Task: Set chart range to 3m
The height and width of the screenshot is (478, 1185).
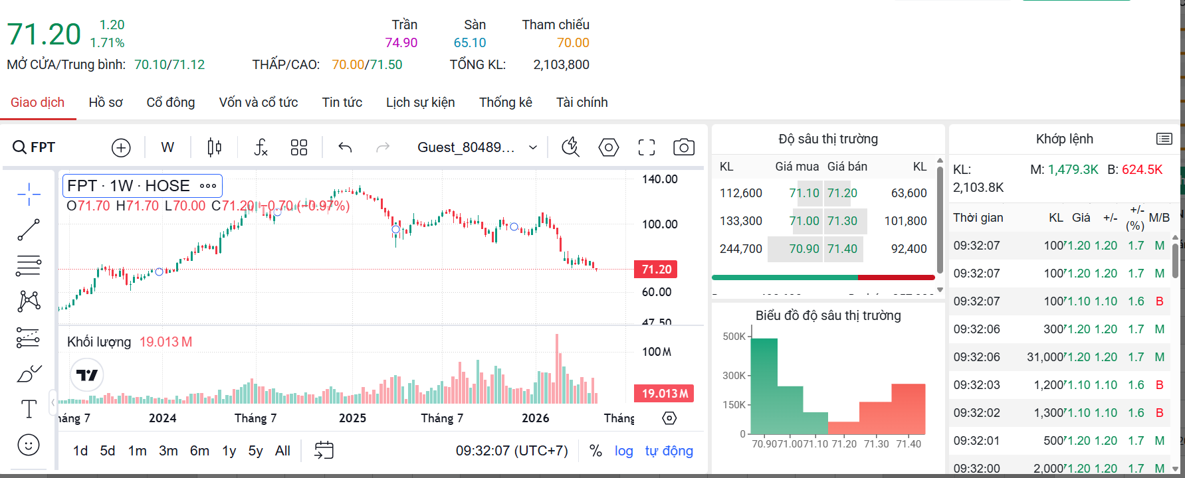Action: pos(168,451)
